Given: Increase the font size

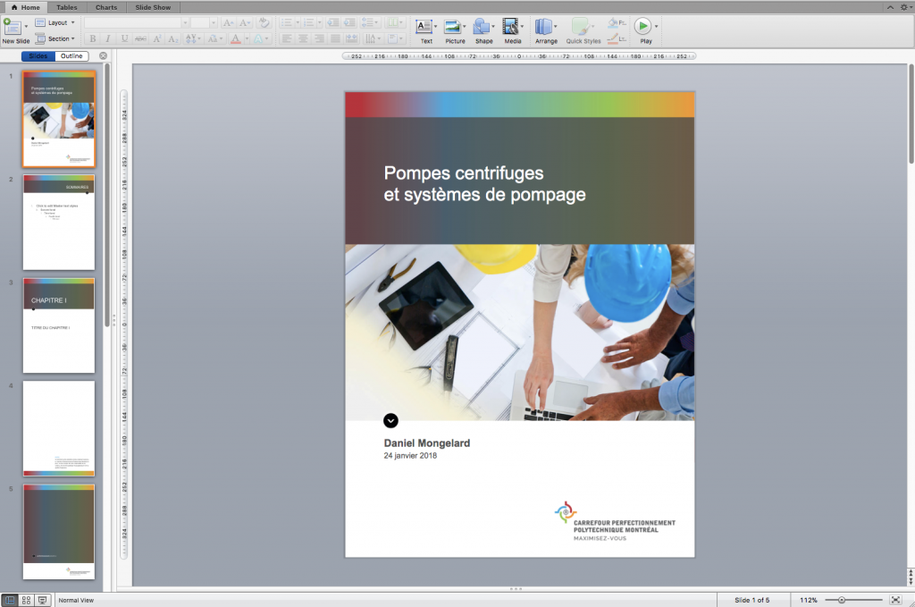Looking at the screenshot, I should tap(228, 22).
